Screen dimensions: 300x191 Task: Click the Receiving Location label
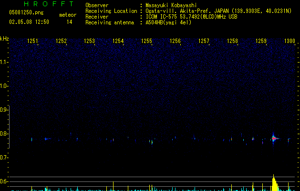pos(111,11)
